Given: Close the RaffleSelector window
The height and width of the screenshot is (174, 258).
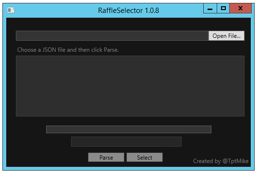Looking at the screenshot, I should click(240, 8).
